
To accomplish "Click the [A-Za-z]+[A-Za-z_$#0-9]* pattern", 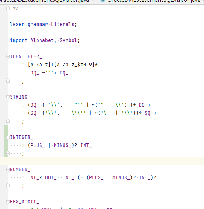I will 63,65.
